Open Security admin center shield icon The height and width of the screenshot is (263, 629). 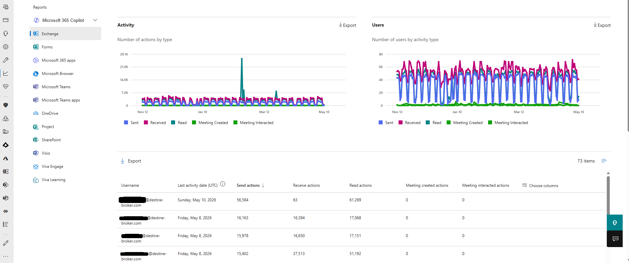(6, 105)
